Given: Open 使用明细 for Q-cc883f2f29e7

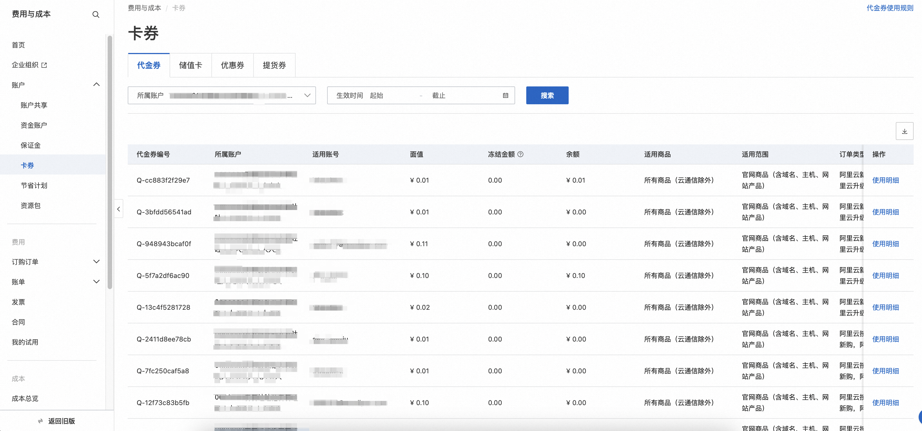Looking at the screenshot, I should click(x=885, y=180).
